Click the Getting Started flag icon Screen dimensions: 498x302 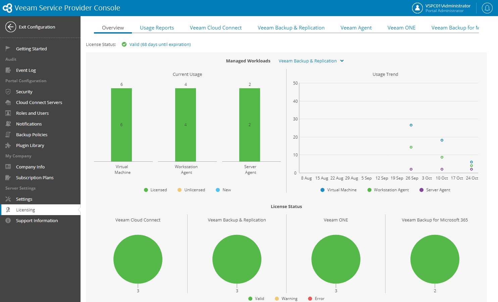[8, 49]
